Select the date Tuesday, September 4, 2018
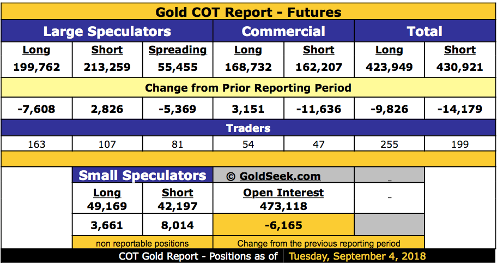 pyautogui.click(x=357, y=256)
